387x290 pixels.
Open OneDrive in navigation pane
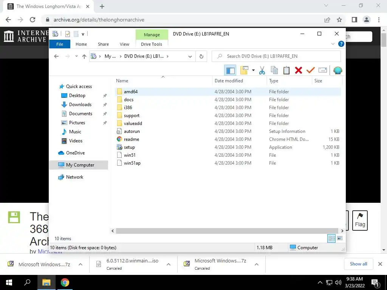75,153
